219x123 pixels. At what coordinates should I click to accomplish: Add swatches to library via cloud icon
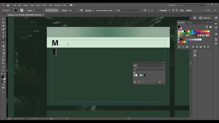tap(187, 47)
